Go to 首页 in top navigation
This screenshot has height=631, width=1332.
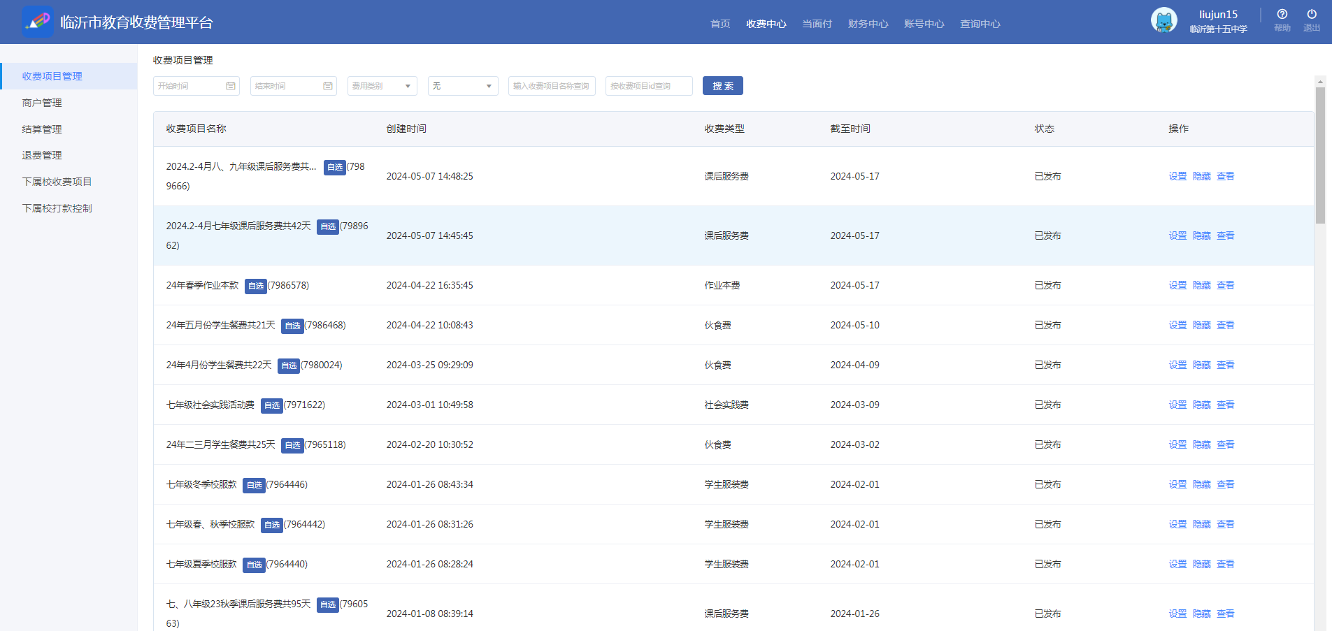coord(720,24)
